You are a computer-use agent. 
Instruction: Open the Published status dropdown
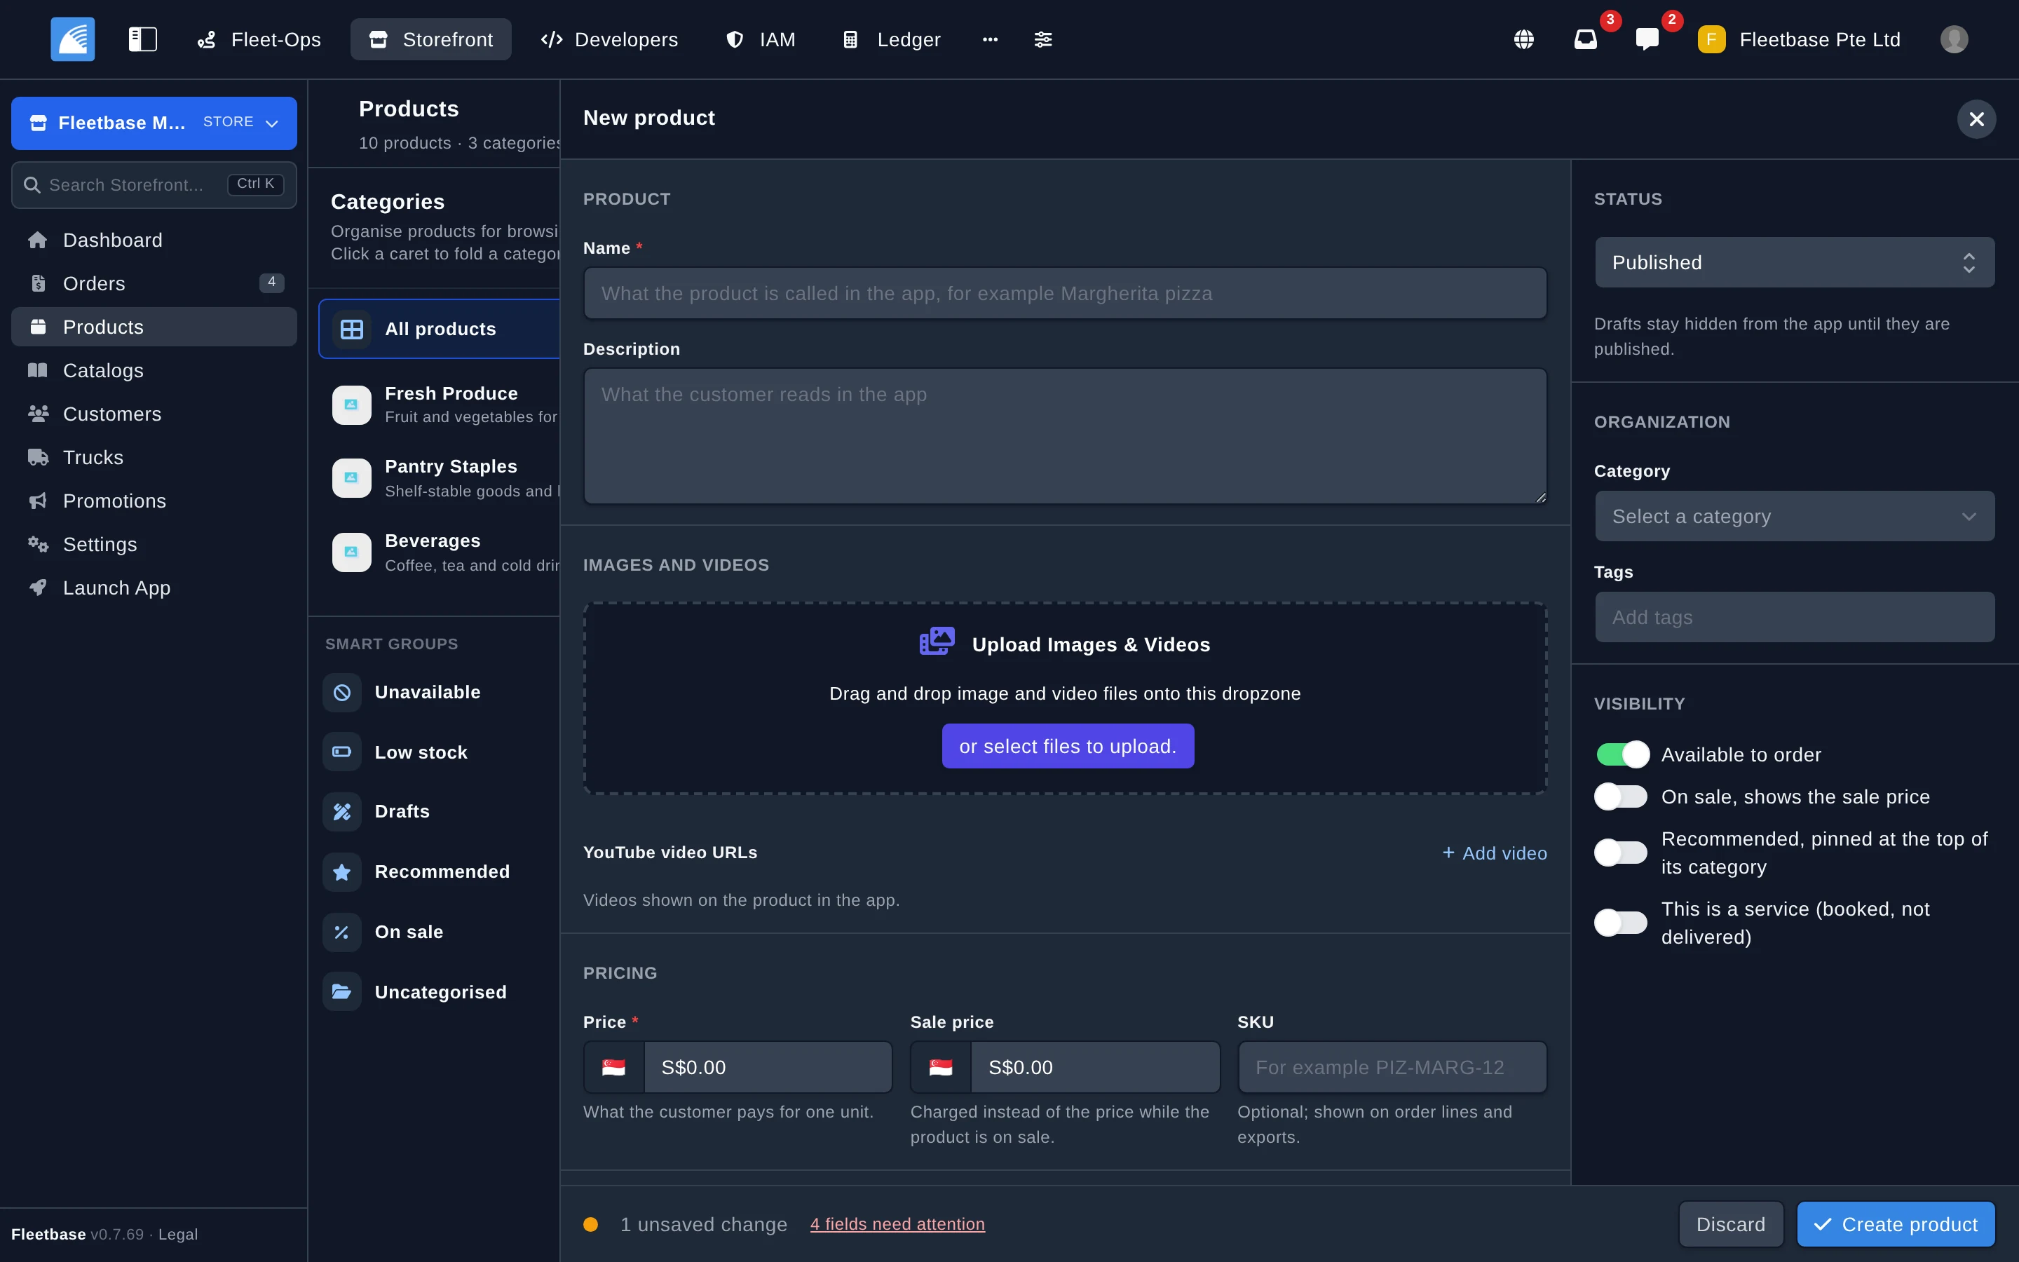(1795, 263)
